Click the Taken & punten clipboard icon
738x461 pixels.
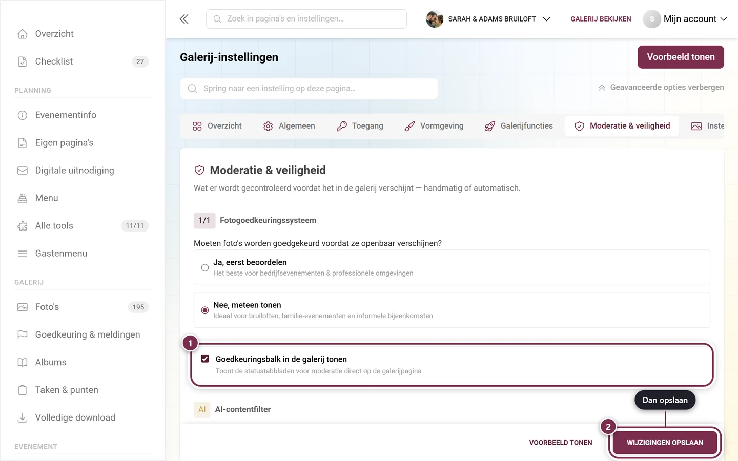[x=23, y=390]
